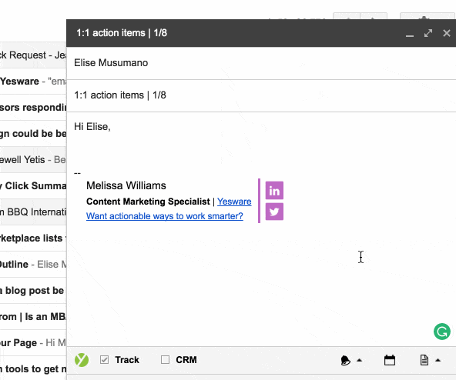
Task: Open the Yesware link in signature
Action: coord(234,202)
